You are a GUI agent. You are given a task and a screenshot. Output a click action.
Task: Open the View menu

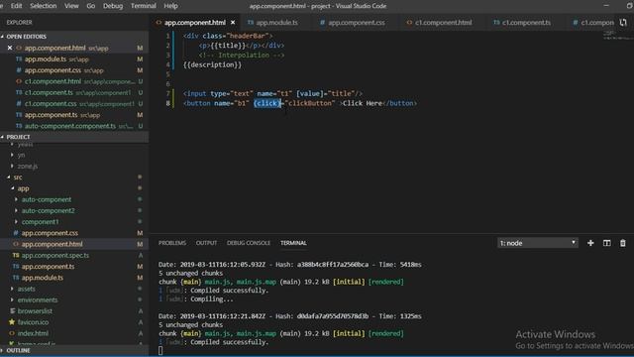[x=71, y=6]
